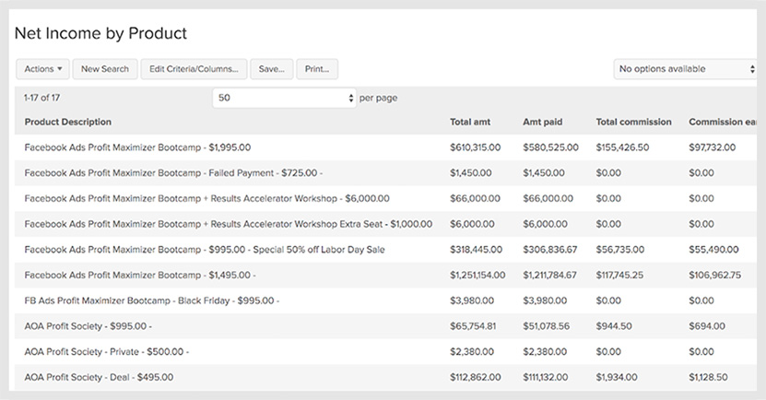Click total amount $66,000.00

476,198
